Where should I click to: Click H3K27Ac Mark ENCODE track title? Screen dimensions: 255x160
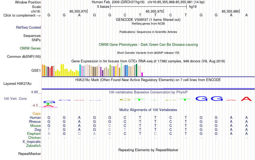click(148, 80)
